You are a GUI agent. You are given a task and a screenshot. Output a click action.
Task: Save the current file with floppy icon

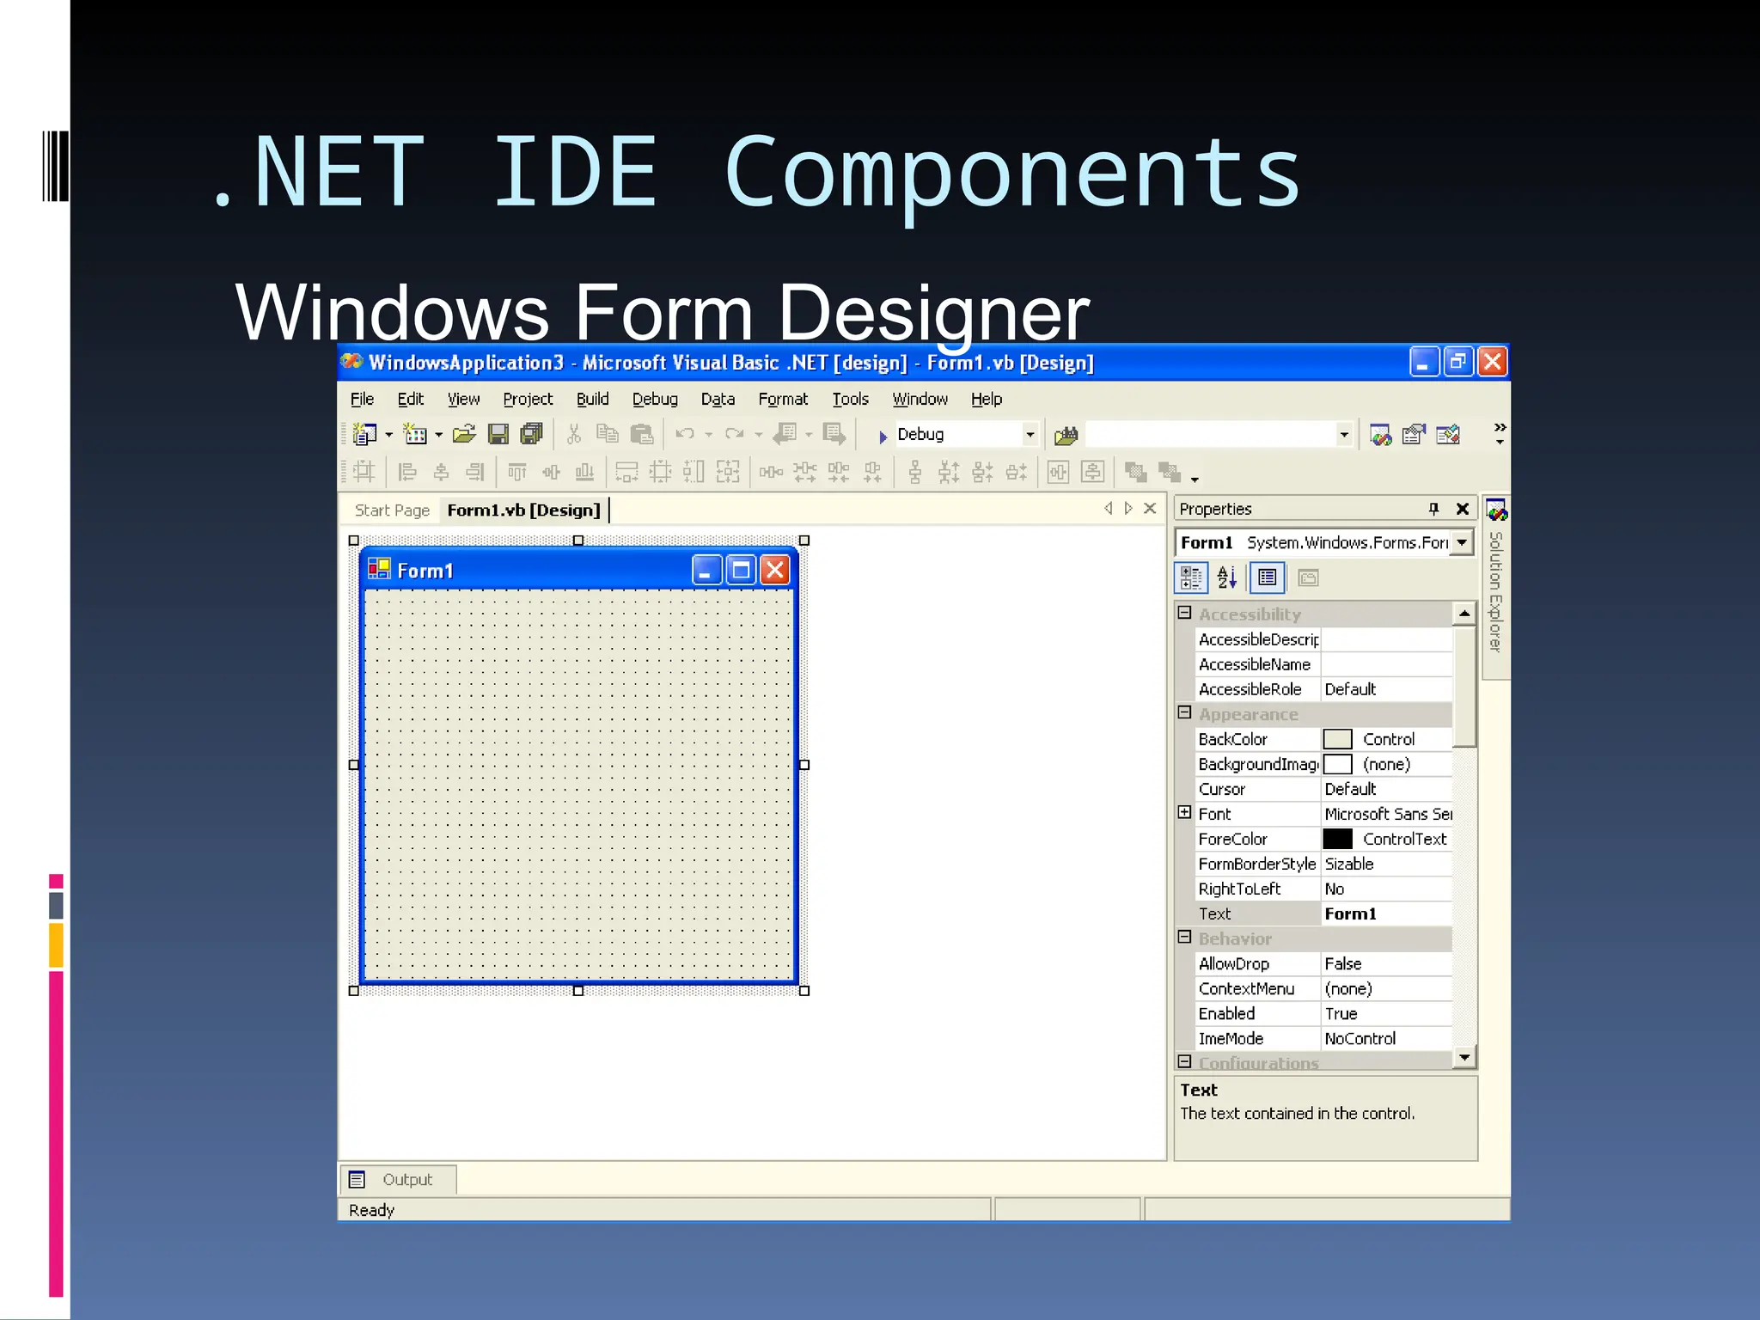pyautogui.click(x=498, y=435)
